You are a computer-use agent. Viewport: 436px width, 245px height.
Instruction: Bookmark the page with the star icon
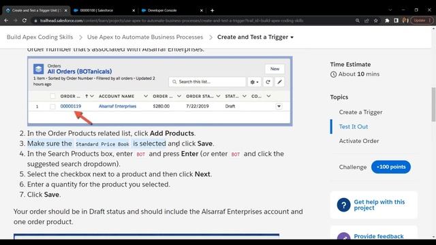pos(375,20)
